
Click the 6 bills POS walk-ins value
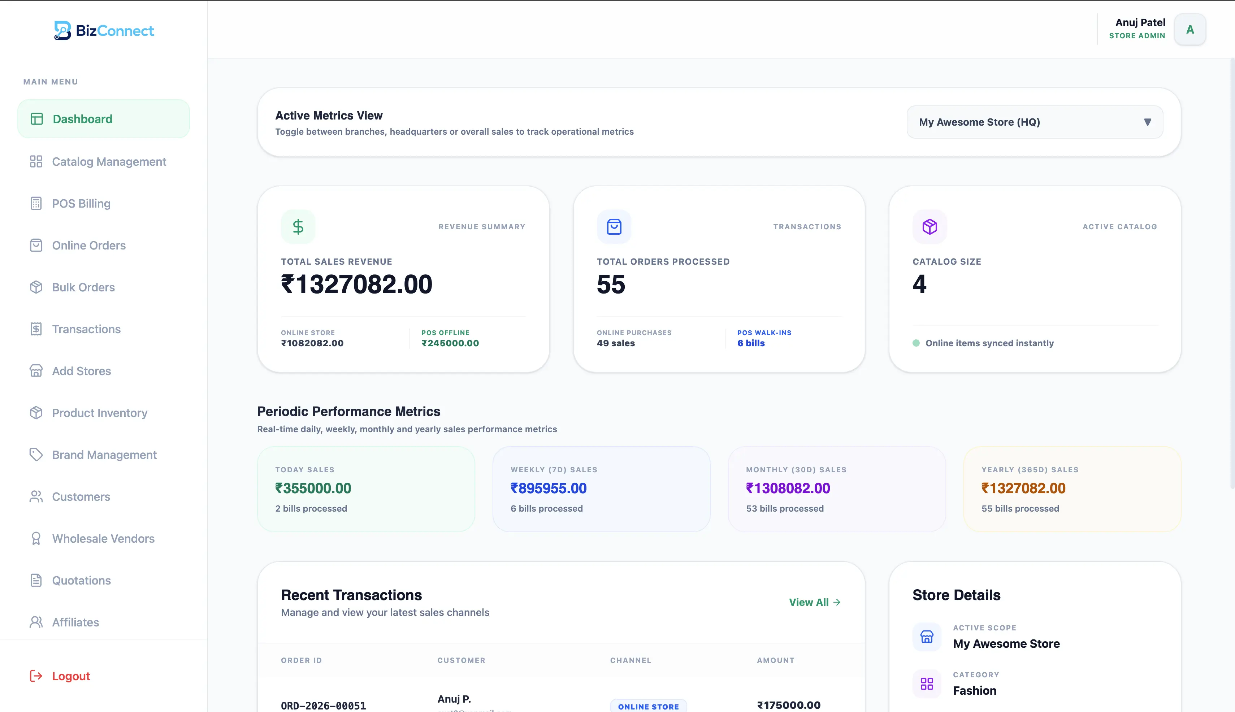(x=751, y=343)
